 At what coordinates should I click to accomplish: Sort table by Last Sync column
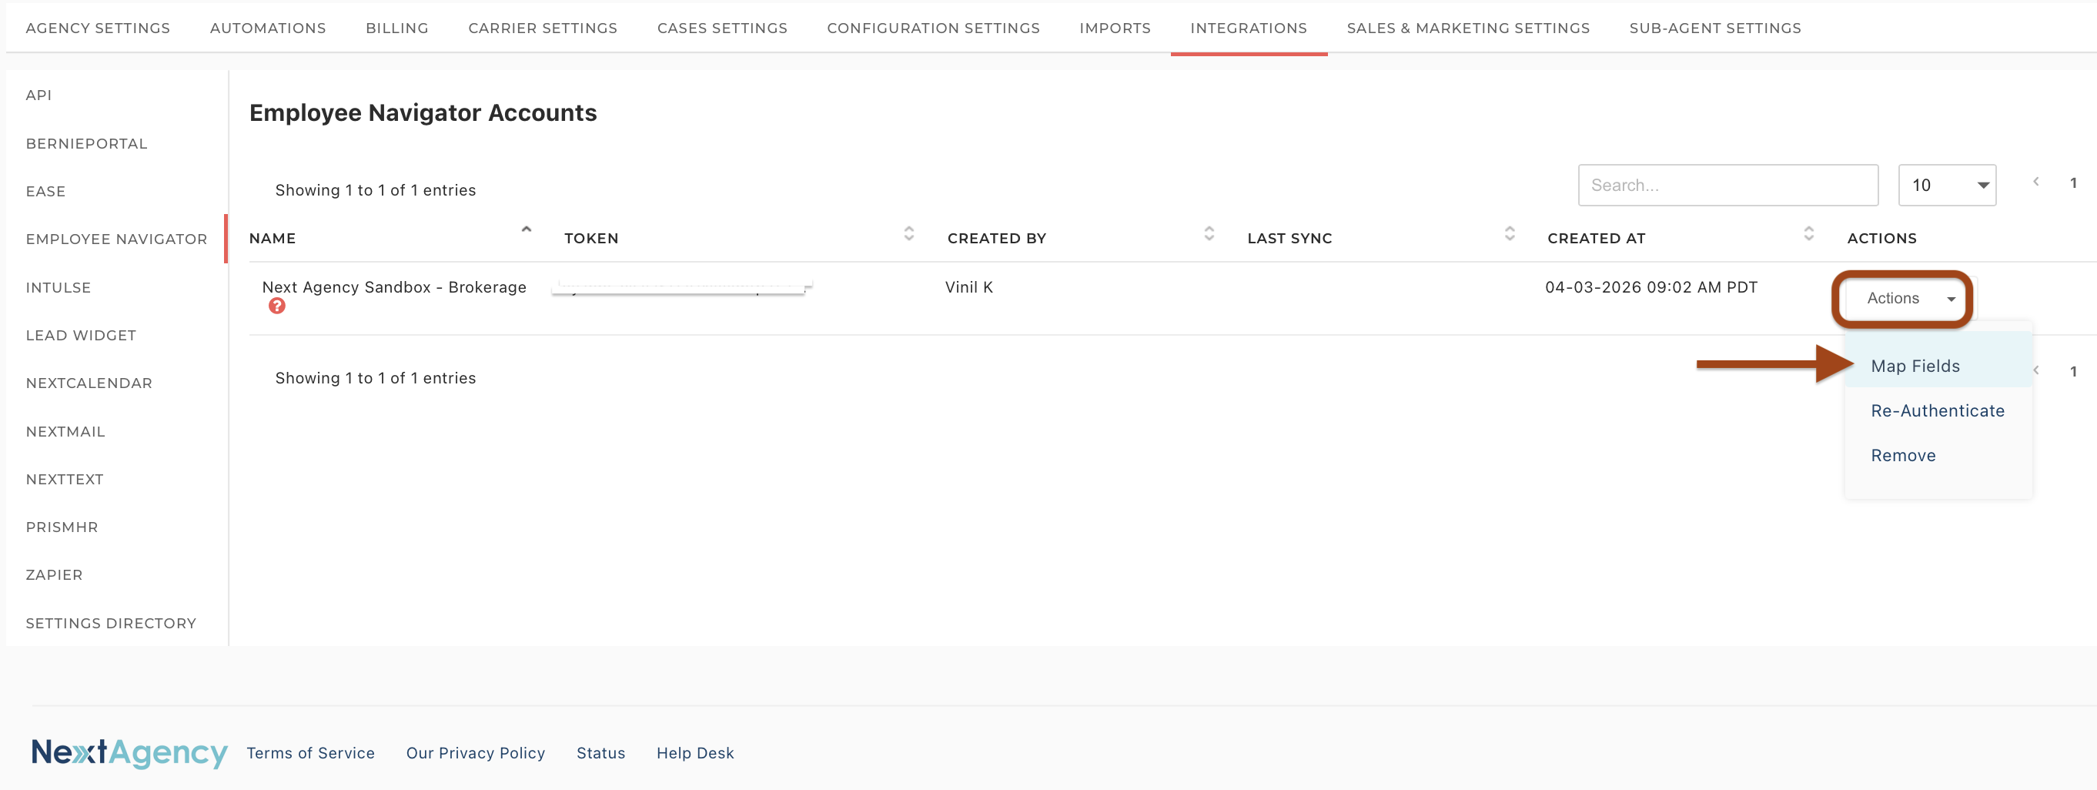(x=1510, y=235)
